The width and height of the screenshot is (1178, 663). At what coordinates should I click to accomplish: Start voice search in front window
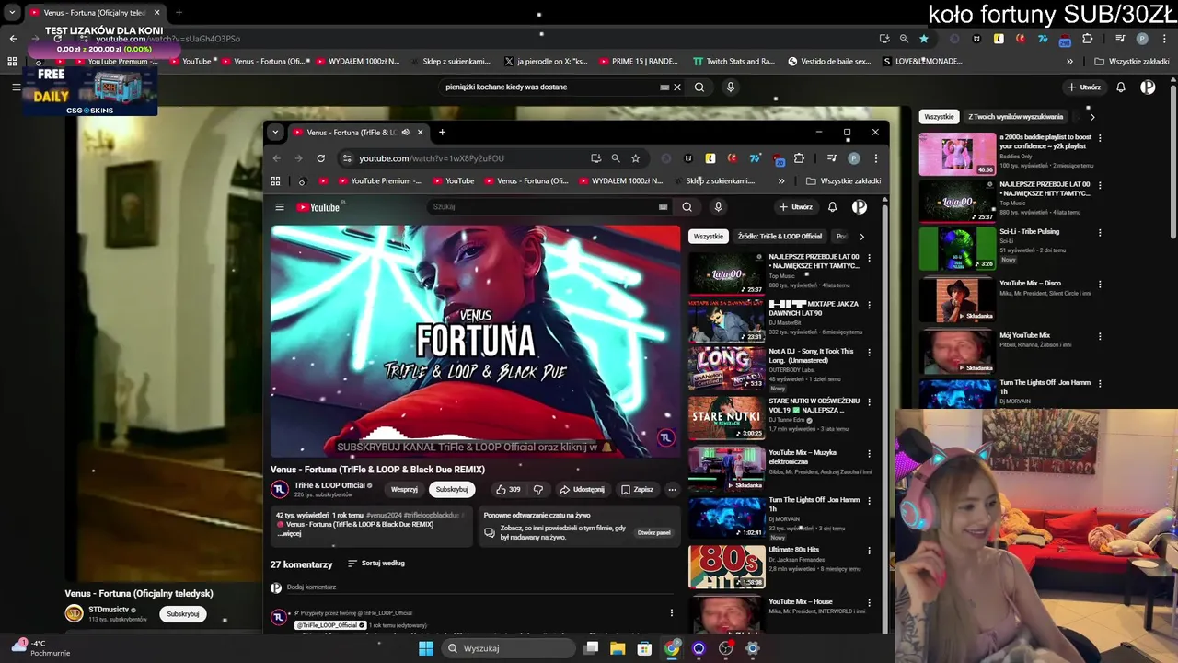point(718,207)
